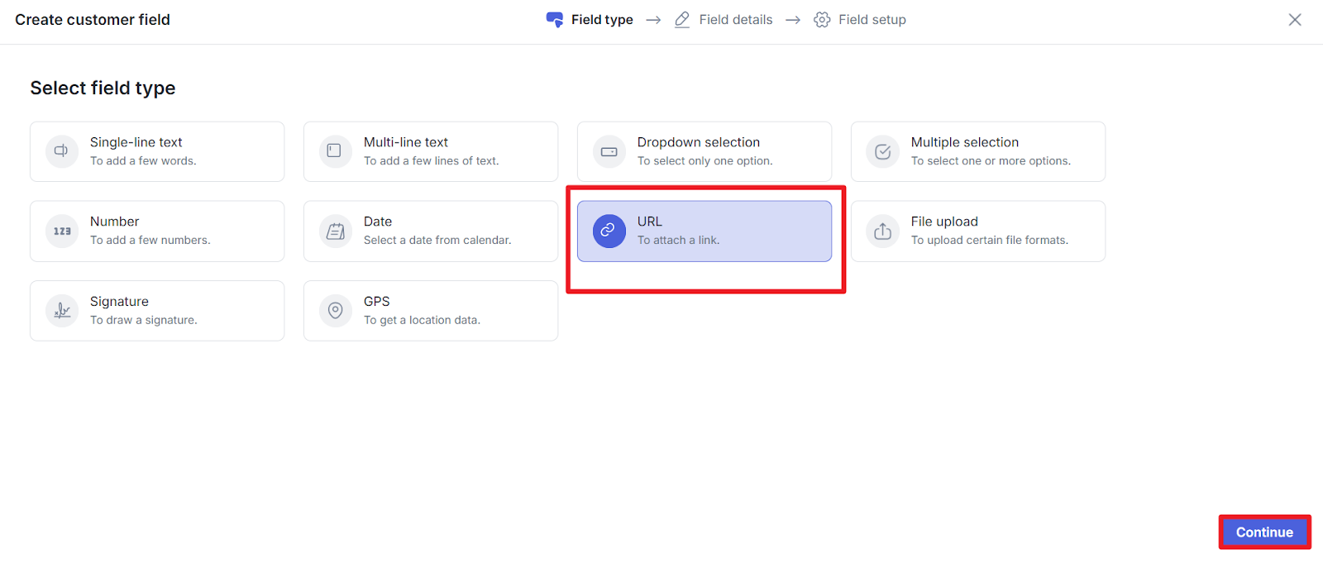The height and width of the screenshot is (563, 1323).
Task: Click the File upload arrow icon
Action: click(x=882, y=231)
